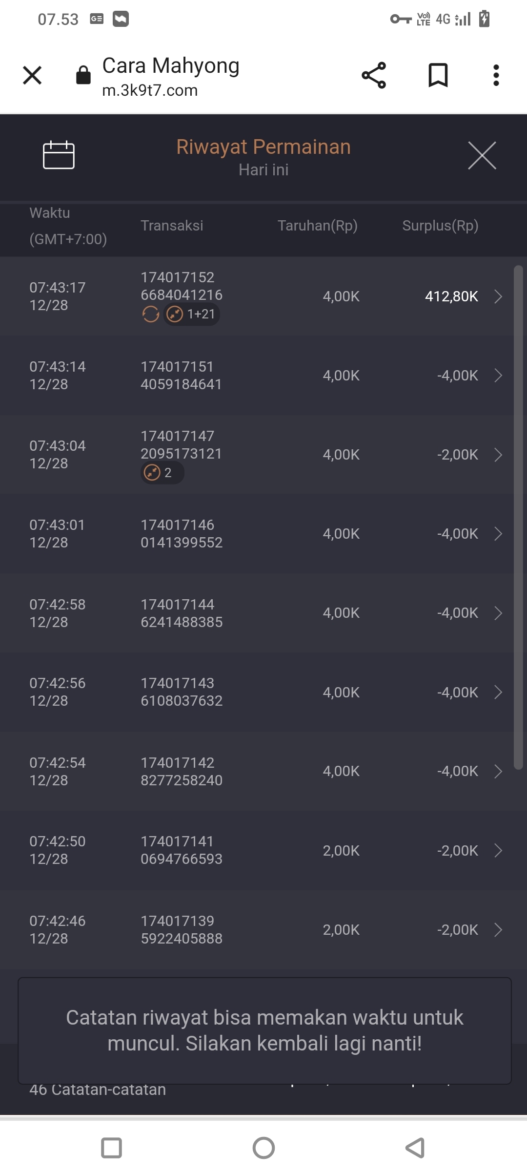Viewport: 527px width, 1176px height.
Task: Tap the 1+21 bonus badge on first transaction
Action: [x=192, y=314]
